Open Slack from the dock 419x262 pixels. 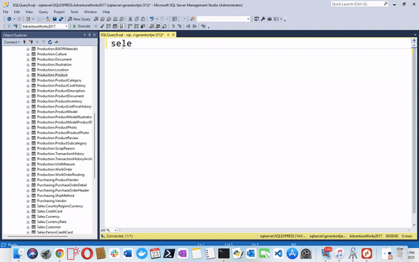pos(114,253)
